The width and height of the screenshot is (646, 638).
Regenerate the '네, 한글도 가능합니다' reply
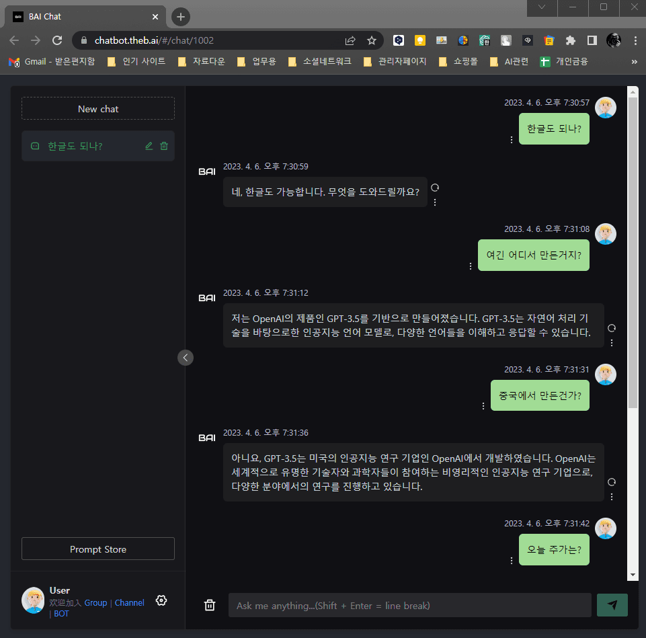point(435,188)
